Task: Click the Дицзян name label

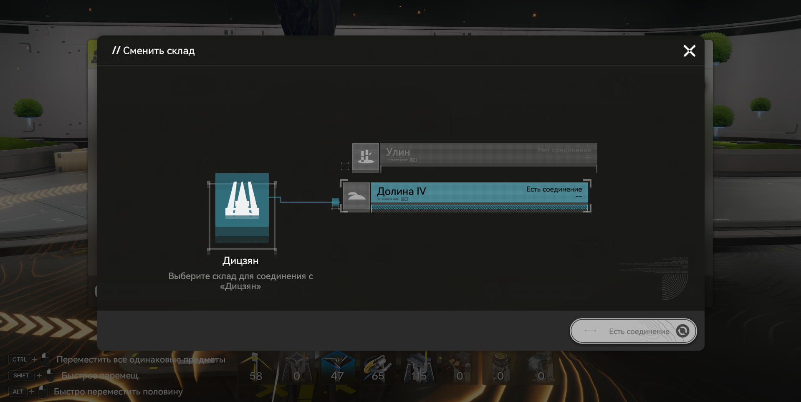Action: pyautogui.click(x=240, y=261)
